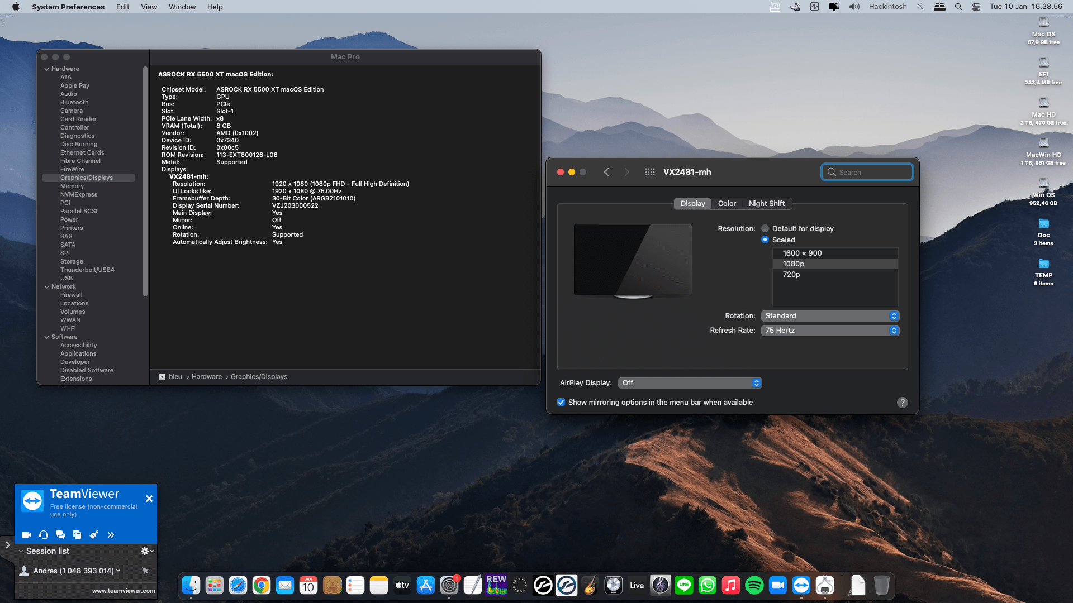The height and width of the screenshot is (603, 1073).
Task: Switch to the Color tab
Action: pyautogui.click(x=727, y=204)
